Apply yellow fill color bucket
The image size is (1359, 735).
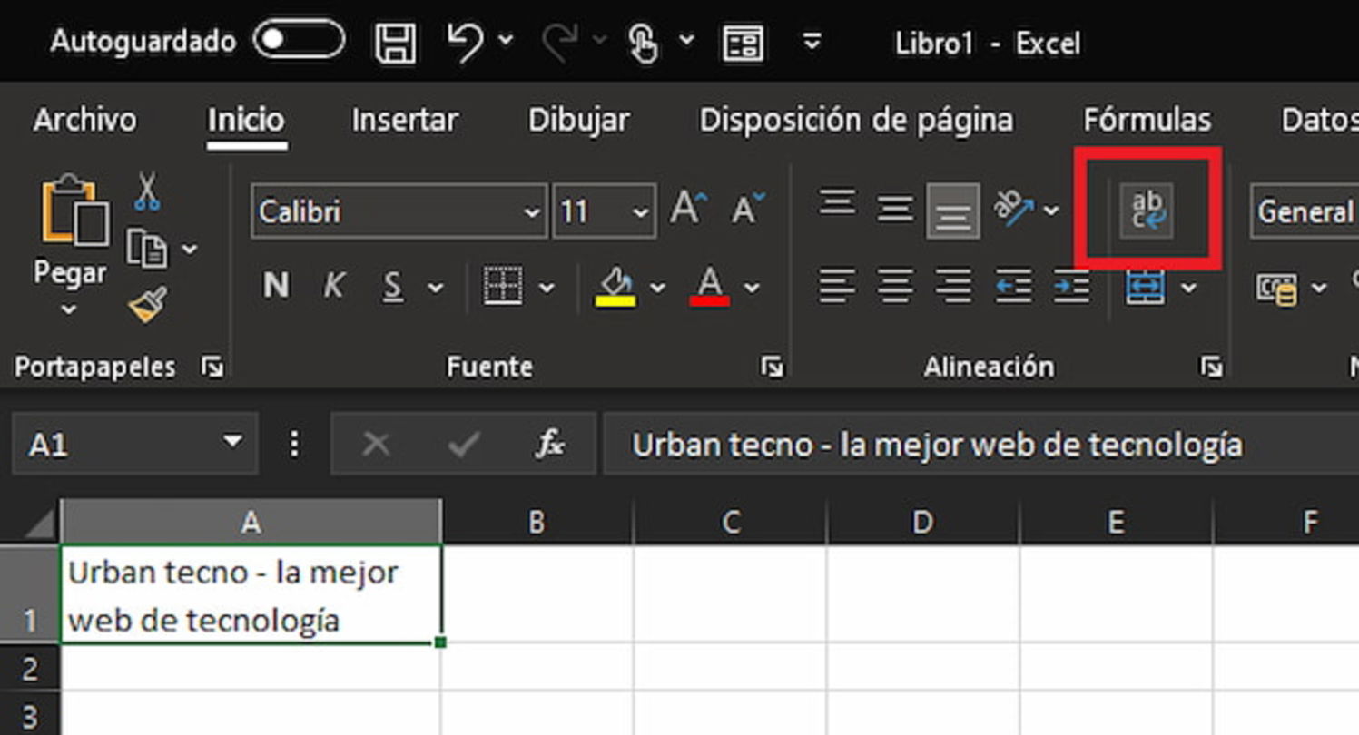click(615, 287)
